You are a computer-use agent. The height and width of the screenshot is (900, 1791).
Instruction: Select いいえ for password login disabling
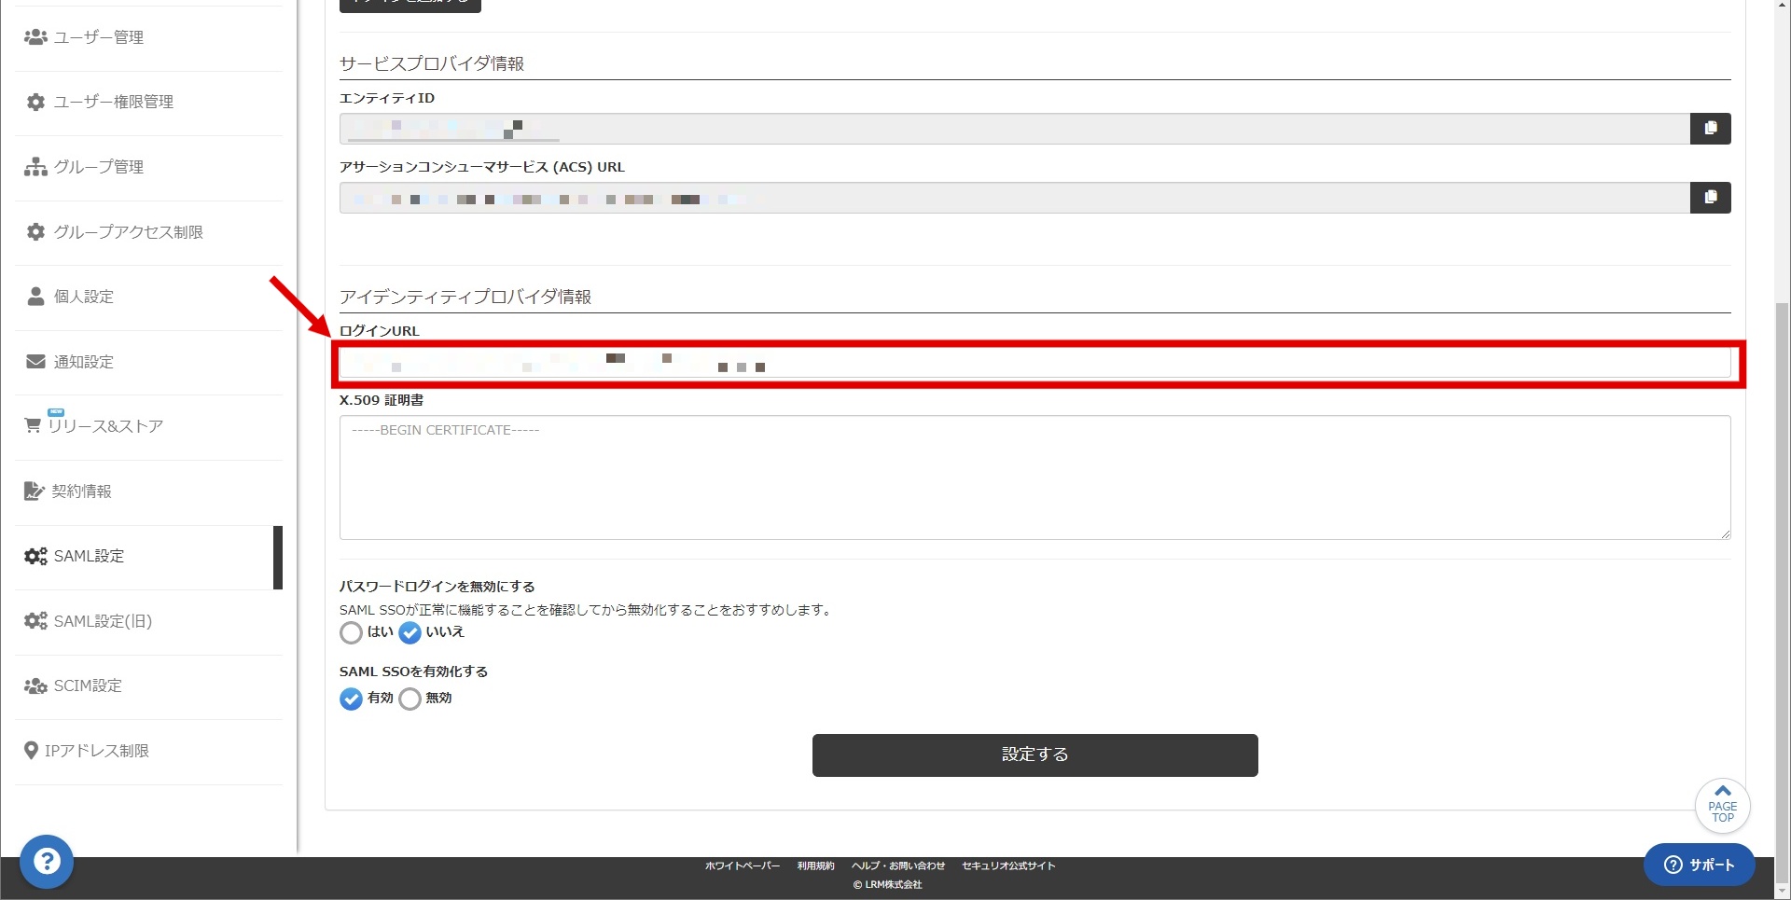410,633
